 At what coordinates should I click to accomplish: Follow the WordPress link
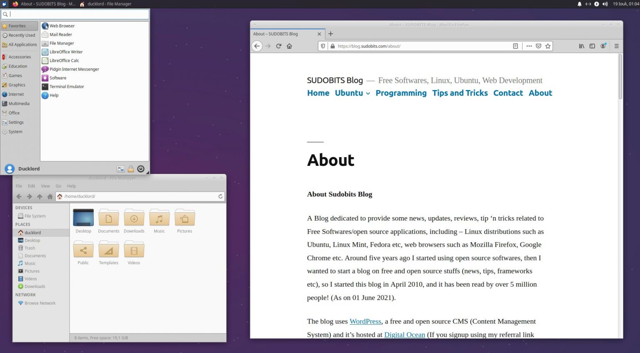[x=365, y=321]
